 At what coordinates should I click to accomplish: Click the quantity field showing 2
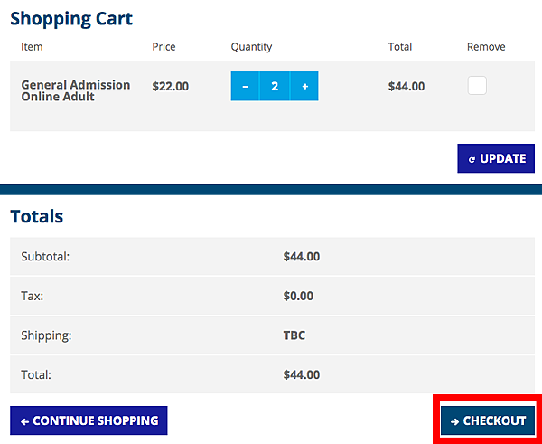[275, 87]
